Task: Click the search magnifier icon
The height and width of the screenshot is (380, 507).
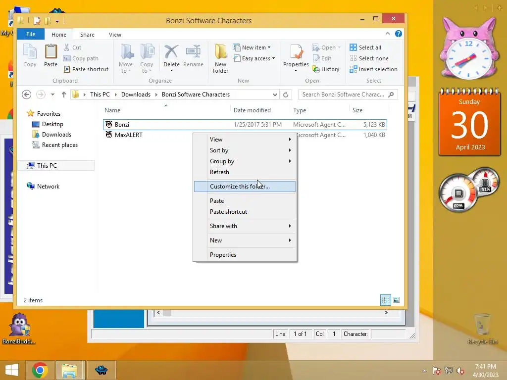Action: tap(391, 95)
